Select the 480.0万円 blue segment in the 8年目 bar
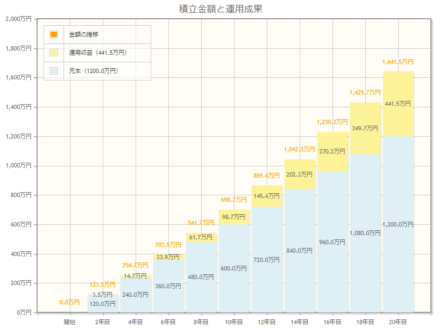The width and height of the screenshot is (439, 329). click(201, 277)
